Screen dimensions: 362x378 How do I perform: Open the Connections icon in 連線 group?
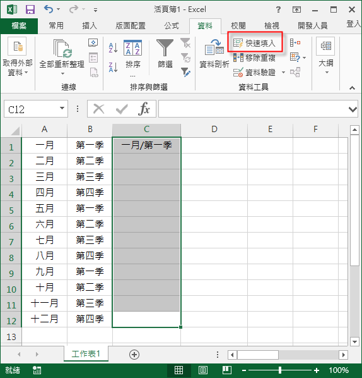click(x=93, y=43)
